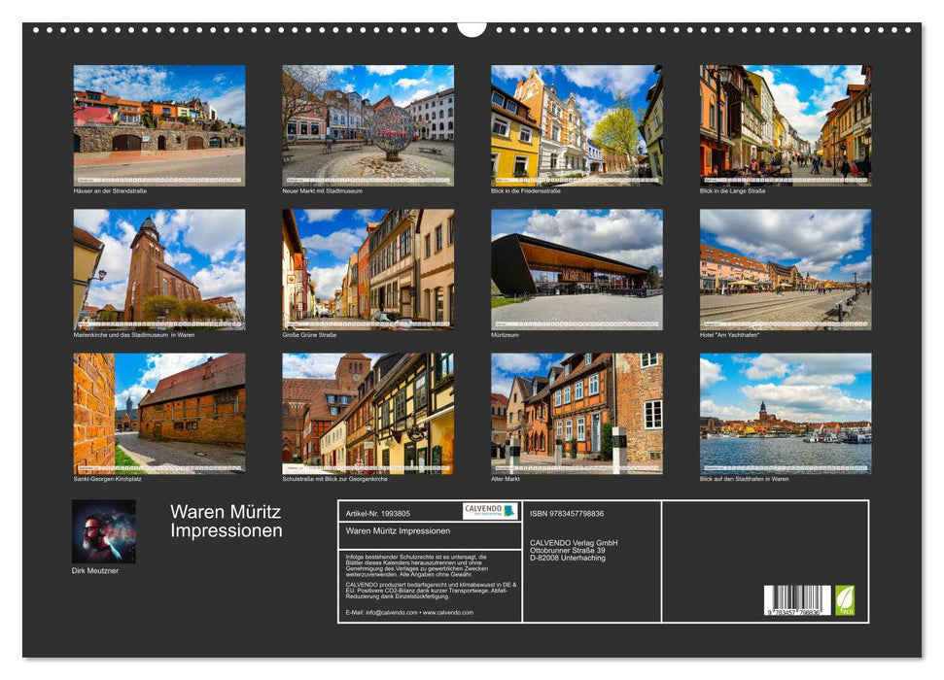This screenshot has width=944, height=680.
Task: Select the blue map shape in the CALVENDO logo
Action: [509, 512]
